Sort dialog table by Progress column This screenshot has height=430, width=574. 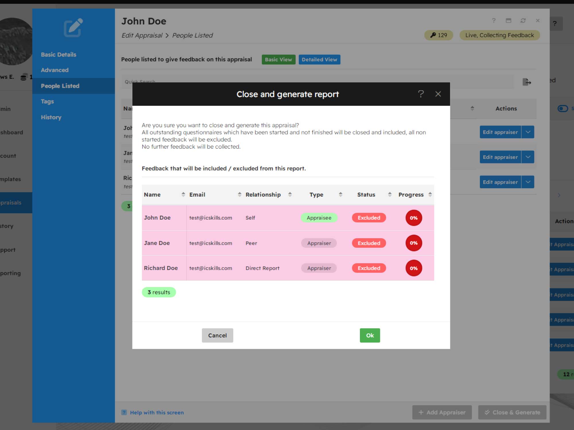(x=430, y=194)
